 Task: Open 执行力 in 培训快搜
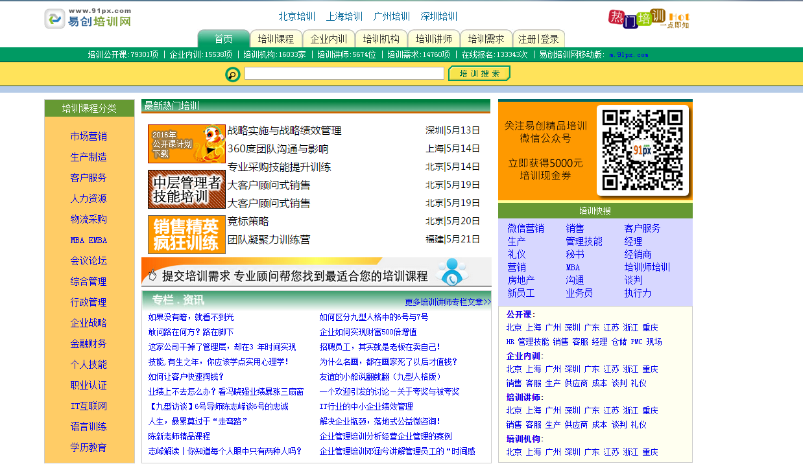pos(638,293)
